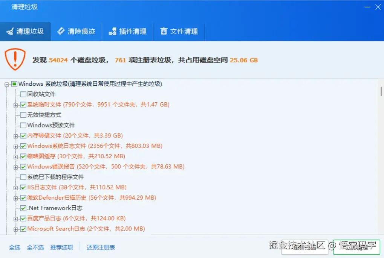Enable the Windows预读文件 checkbox
384x258 pixels.
(x=23, y=125)
